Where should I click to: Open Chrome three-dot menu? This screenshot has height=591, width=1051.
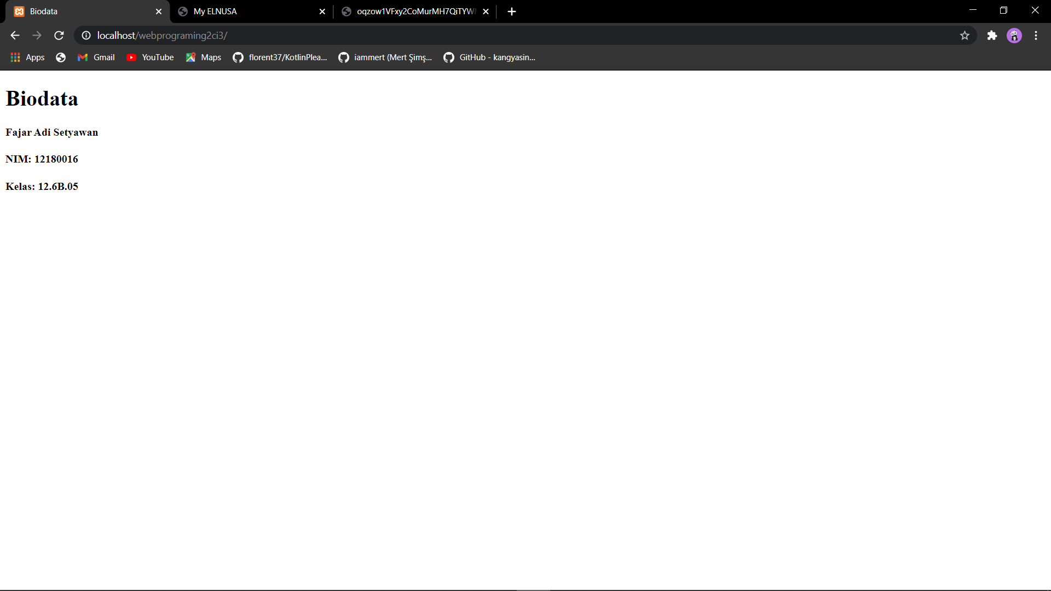[1036, 36]
